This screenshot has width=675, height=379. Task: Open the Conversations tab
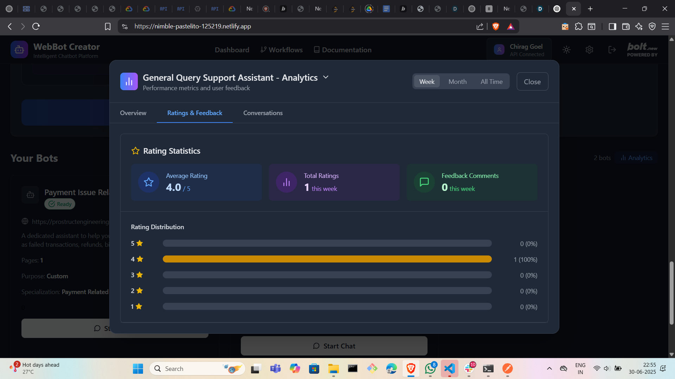click(x=263, y=113)
